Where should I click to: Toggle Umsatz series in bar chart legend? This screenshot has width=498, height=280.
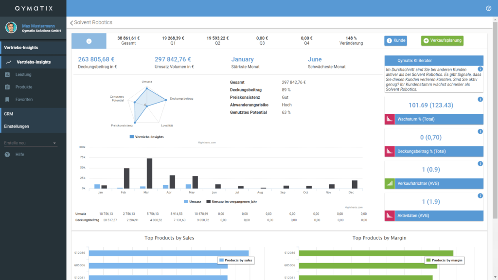[x=193, y=202]
